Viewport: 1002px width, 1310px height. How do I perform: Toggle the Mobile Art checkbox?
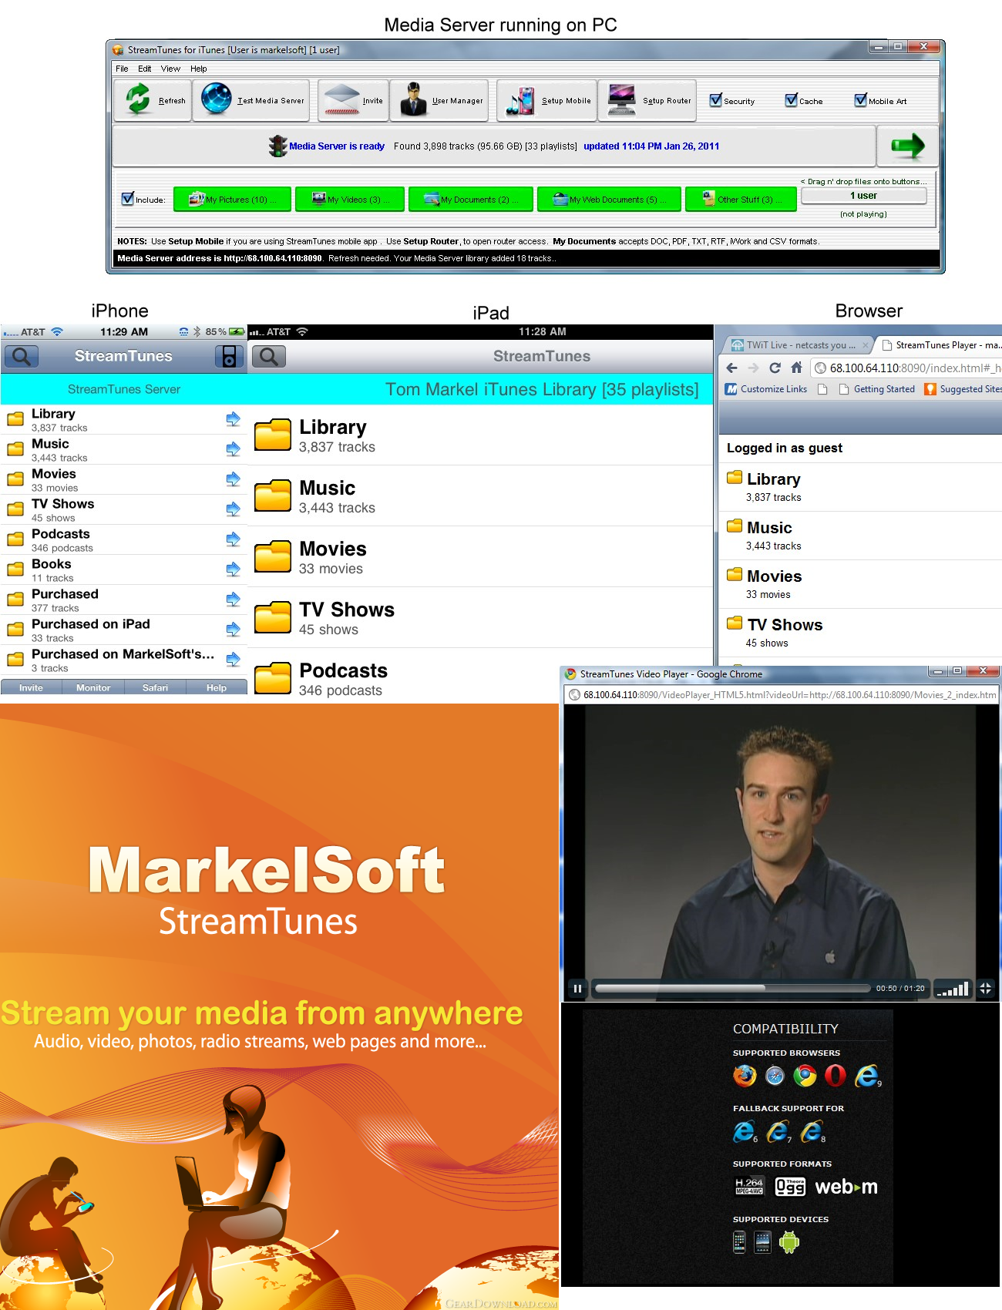click(x=861, y=100)
